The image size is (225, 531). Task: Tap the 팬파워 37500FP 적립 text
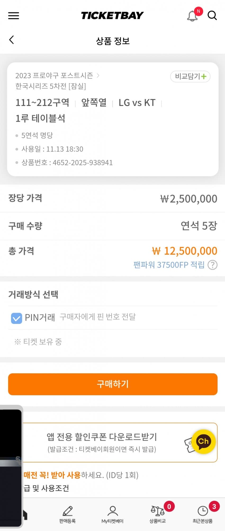pos(169,265)
